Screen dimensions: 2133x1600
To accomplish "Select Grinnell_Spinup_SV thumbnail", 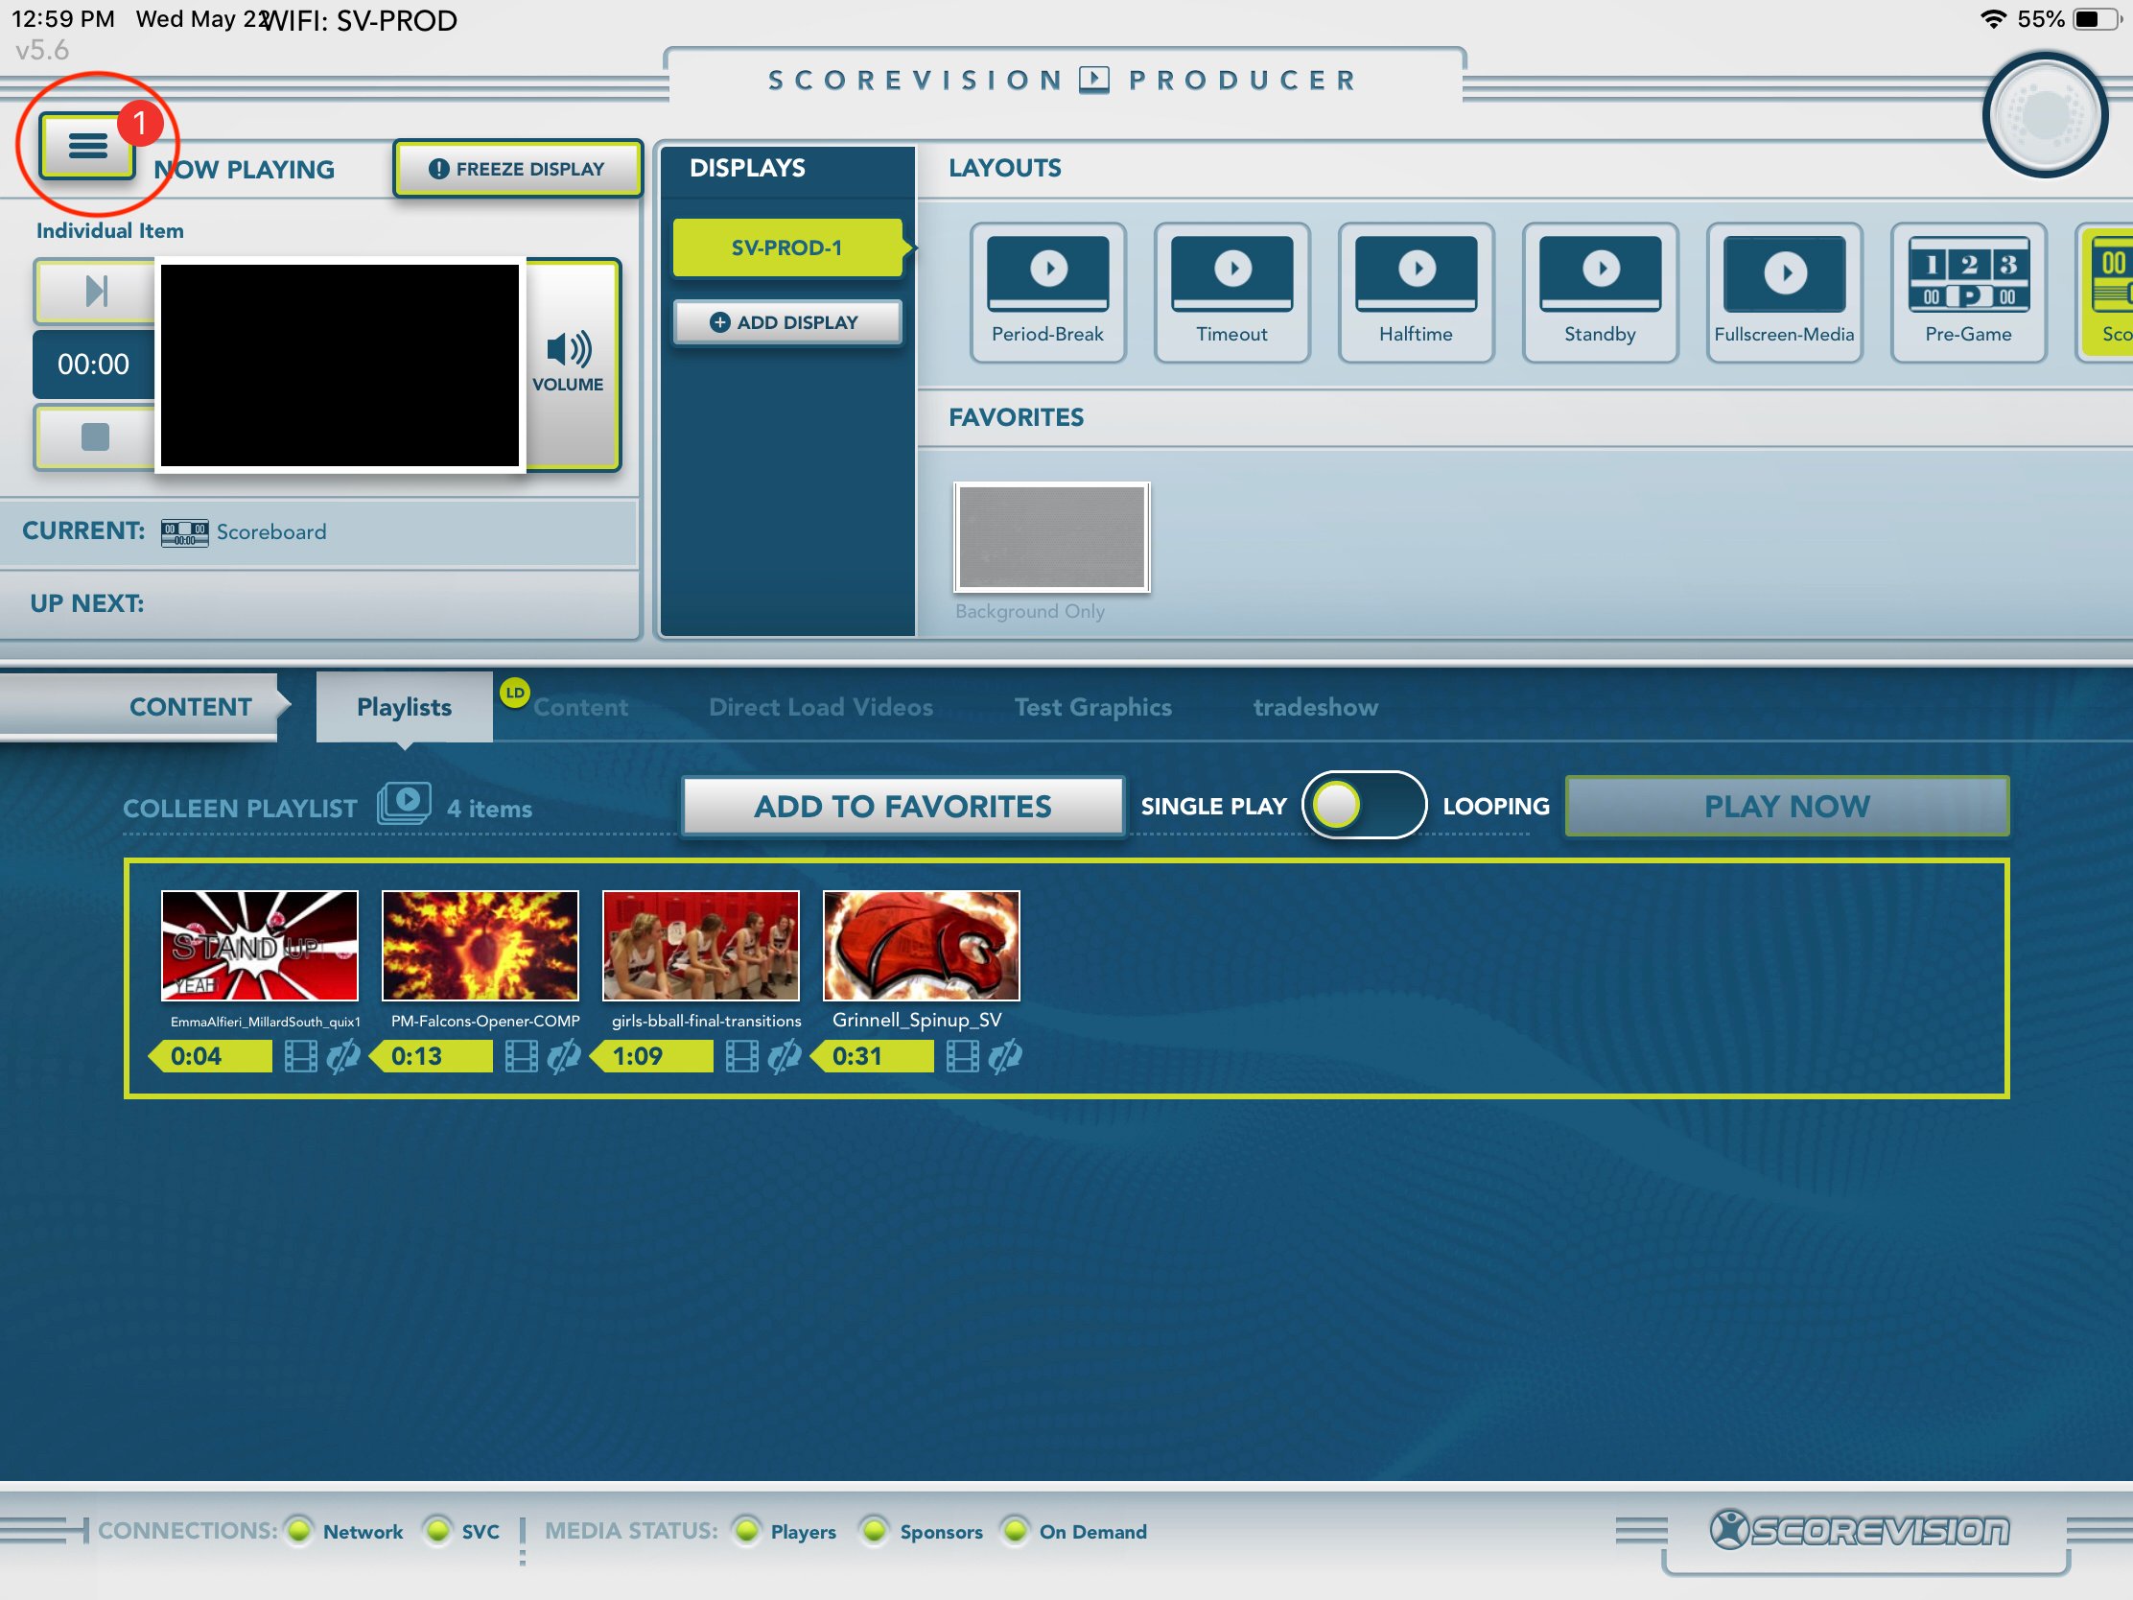I will (x=921, y=946).
